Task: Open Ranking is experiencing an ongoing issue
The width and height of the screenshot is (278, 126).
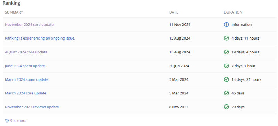Action: [40, 38]
